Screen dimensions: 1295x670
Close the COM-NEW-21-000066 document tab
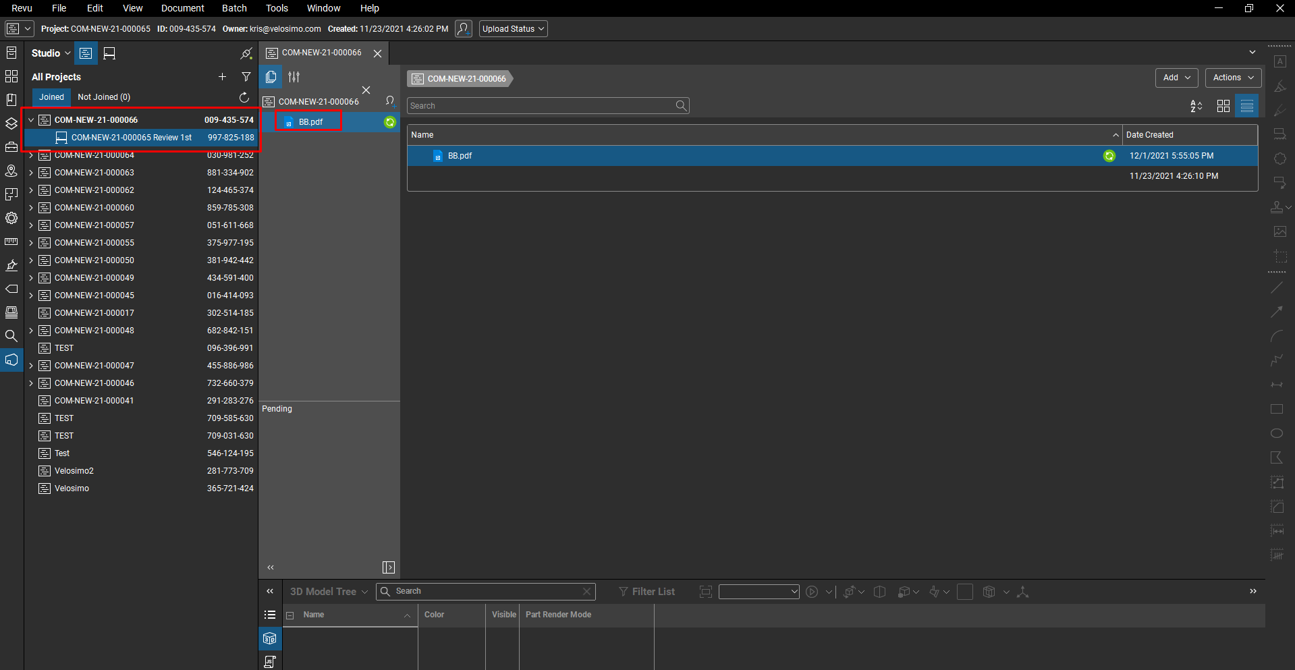point(378,53)
